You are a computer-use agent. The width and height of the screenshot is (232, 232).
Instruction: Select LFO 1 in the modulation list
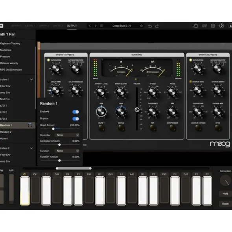17,106
